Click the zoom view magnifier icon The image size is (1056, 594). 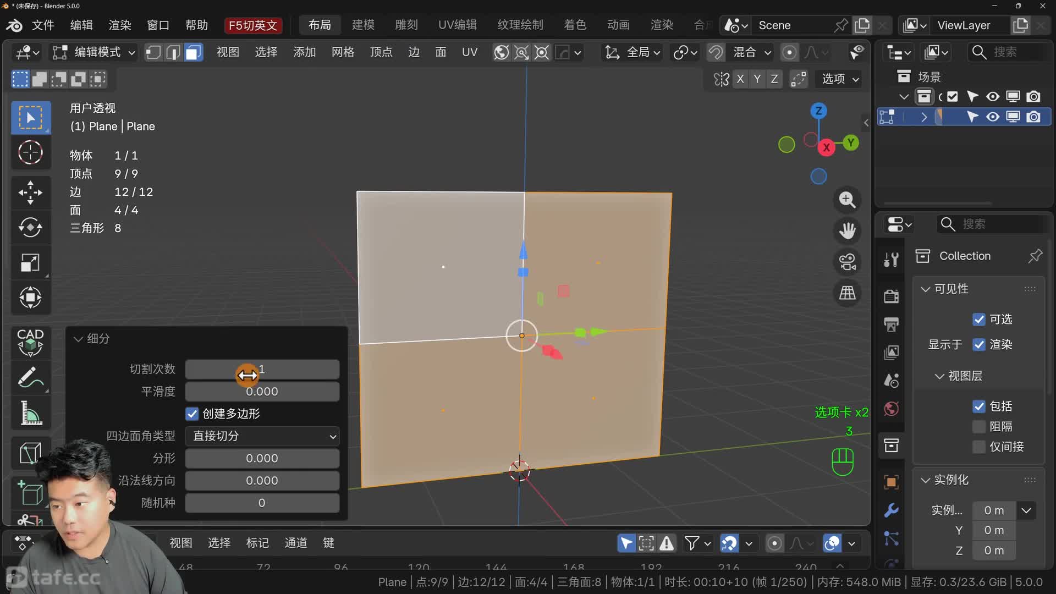(x=847, y=200)
